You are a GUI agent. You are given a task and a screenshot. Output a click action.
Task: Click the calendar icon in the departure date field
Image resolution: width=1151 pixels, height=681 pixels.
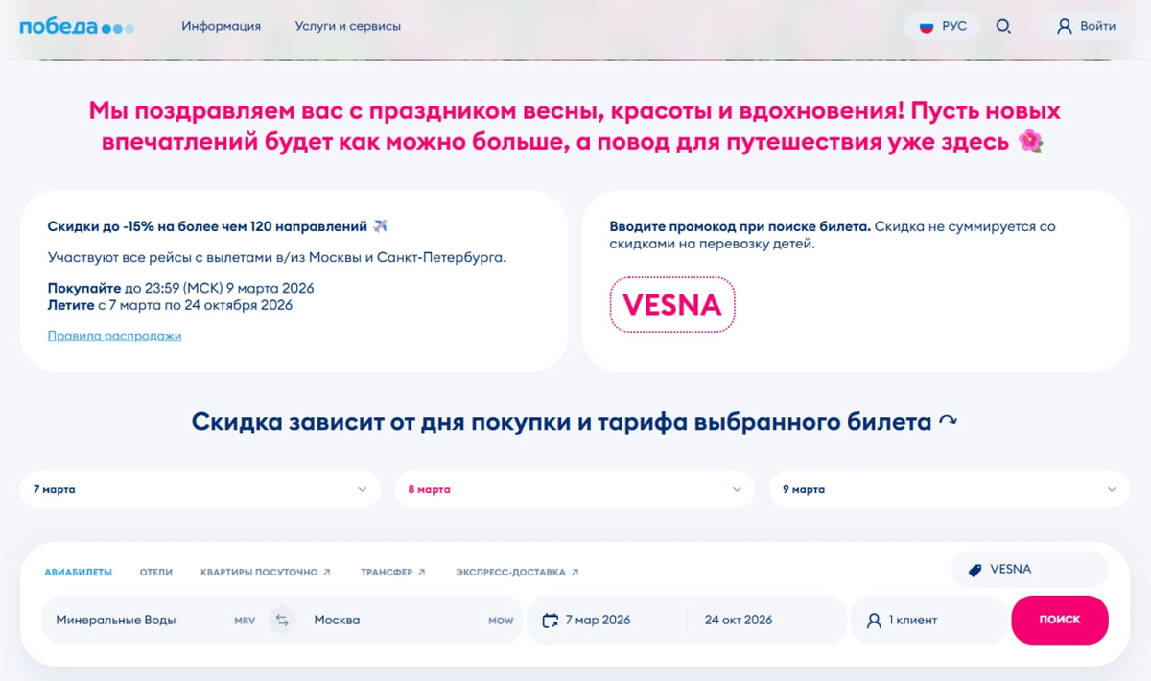coord(551,621)
